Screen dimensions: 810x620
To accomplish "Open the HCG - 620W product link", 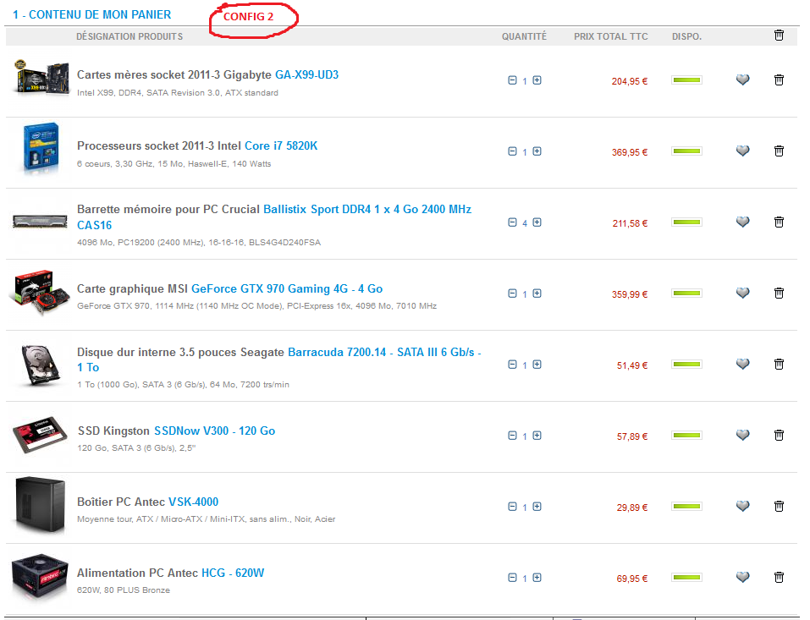I will 233,573.
